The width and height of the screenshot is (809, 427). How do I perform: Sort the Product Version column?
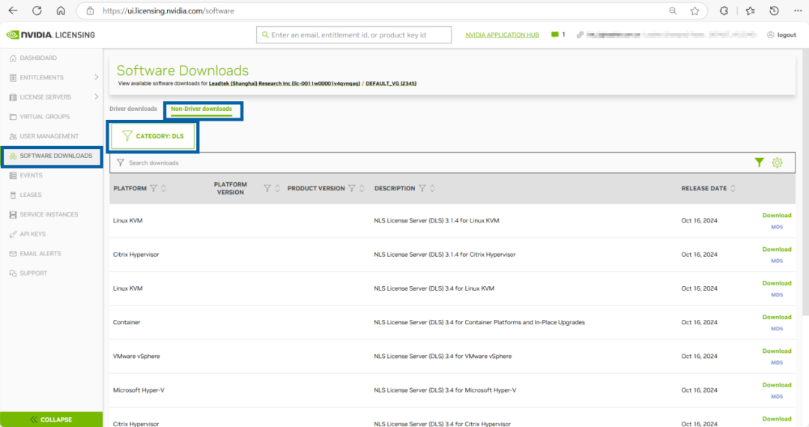362,188
